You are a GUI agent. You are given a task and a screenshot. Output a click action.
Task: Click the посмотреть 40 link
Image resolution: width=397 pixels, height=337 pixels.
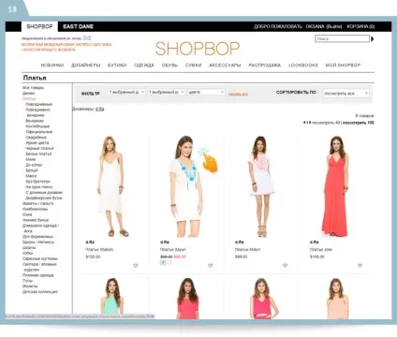326,123
